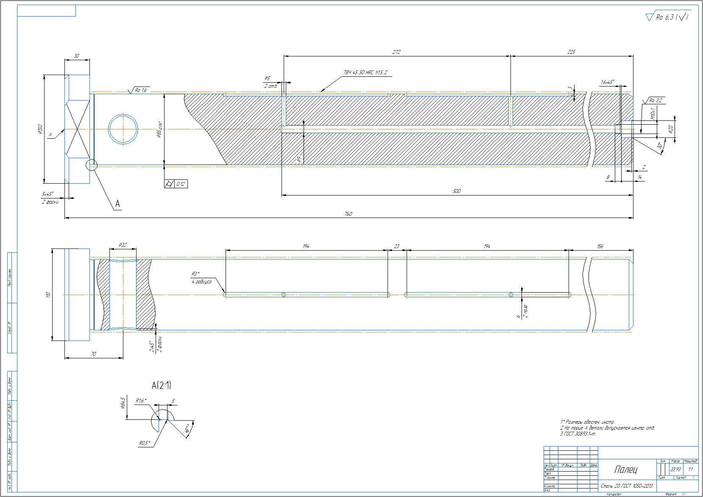703x497 pixels.
Task: Select the 272 dimension text
Action: (396, 52)
